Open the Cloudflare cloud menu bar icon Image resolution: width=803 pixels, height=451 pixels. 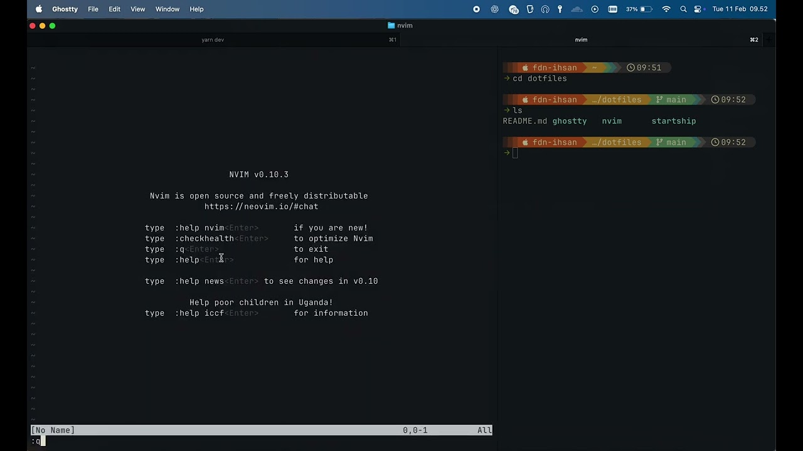pyautogui.click(x=577, y=9)
